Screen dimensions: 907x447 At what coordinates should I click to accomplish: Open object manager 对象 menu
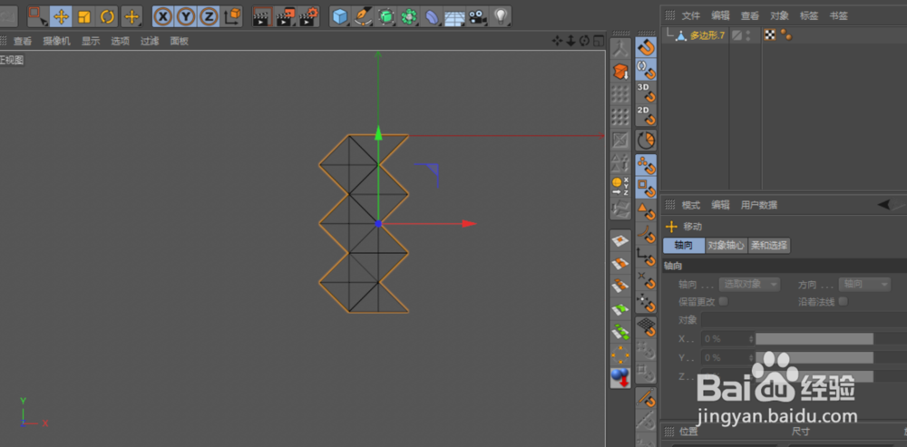[x=780, y=15]
